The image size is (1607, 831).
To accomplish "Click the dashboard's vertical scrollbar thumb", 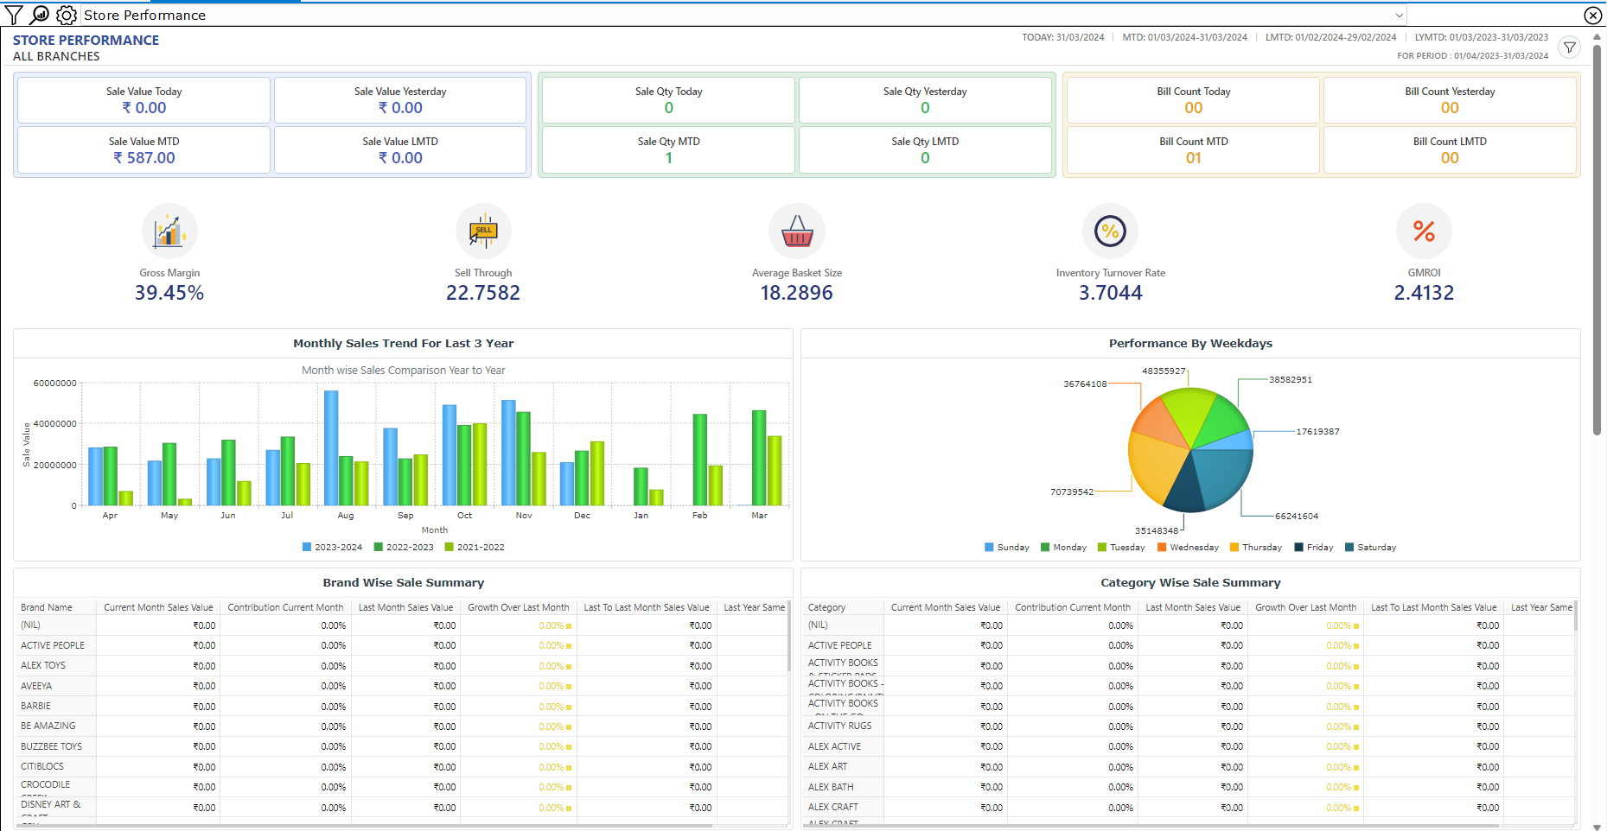I will click(1597, 242).
